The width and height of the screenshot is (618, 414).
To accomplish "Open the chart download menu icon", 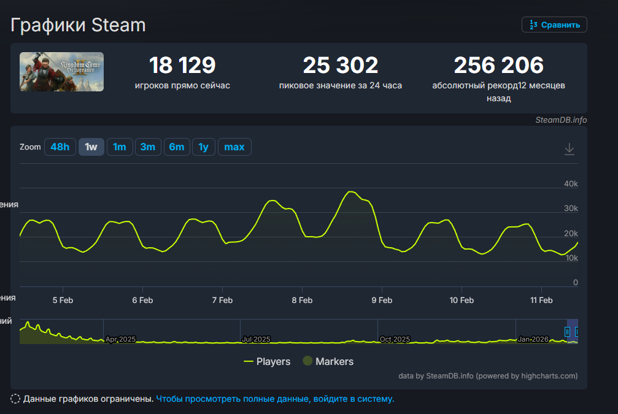I will coord(569,149).
